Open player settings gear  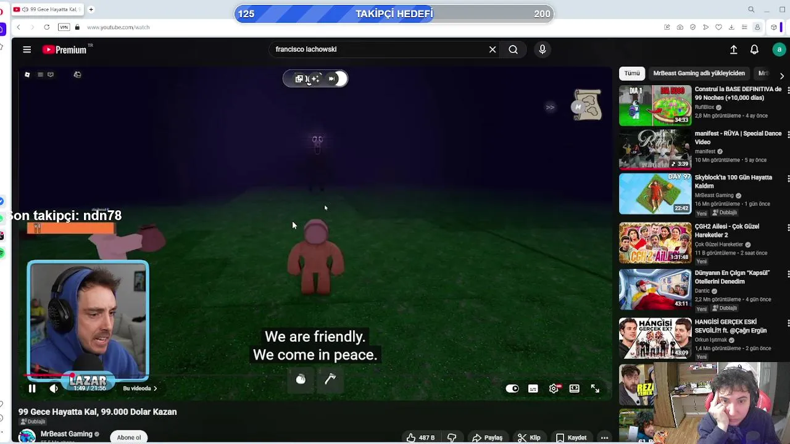(554, 388)
